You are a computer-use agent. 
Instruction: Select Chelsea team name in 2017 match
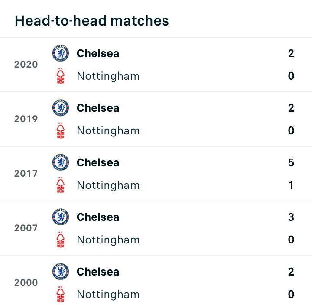pyautogui.click(x=98, y=162)
